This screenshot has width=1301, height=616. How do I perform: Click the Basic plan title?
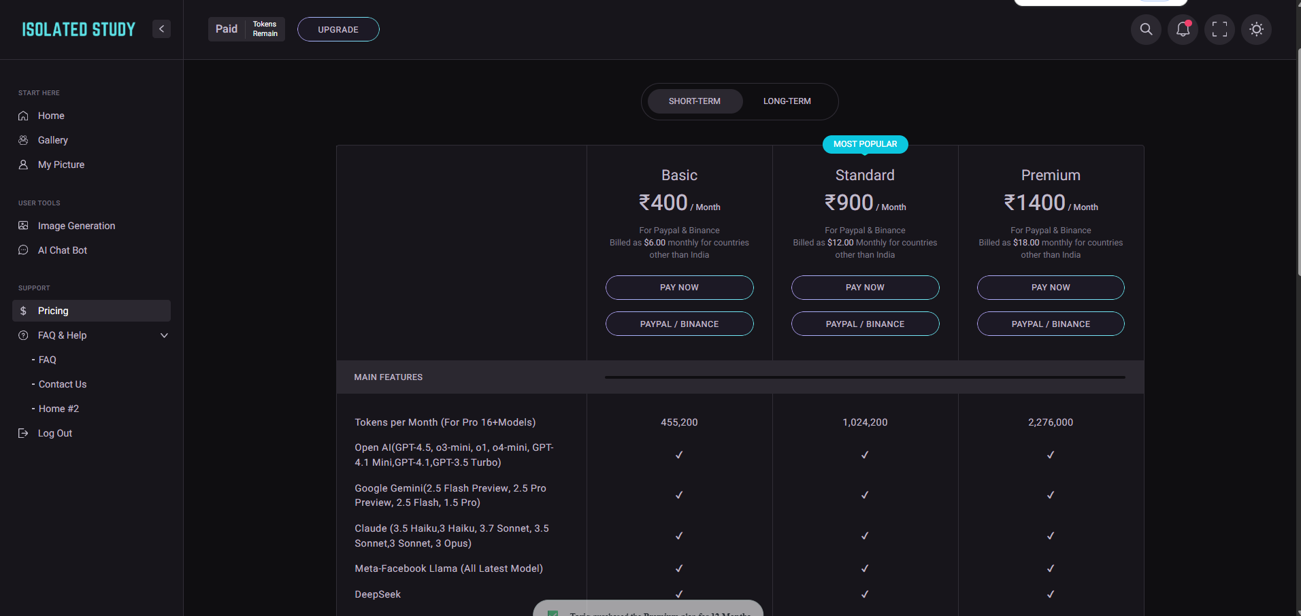(x=679, y=175)
